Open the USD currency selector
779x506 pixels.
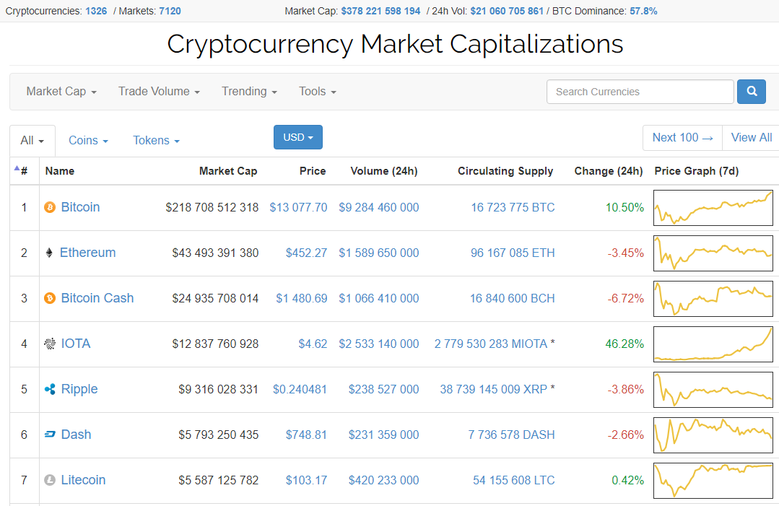click(x=297, y=137)
